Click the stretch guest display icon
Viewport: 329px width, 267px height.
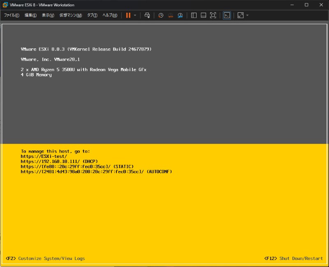click(x=241, y=15)
